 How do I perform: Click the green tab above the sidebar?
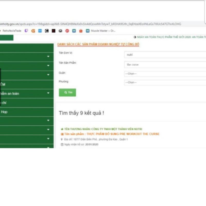coord(7,38)
